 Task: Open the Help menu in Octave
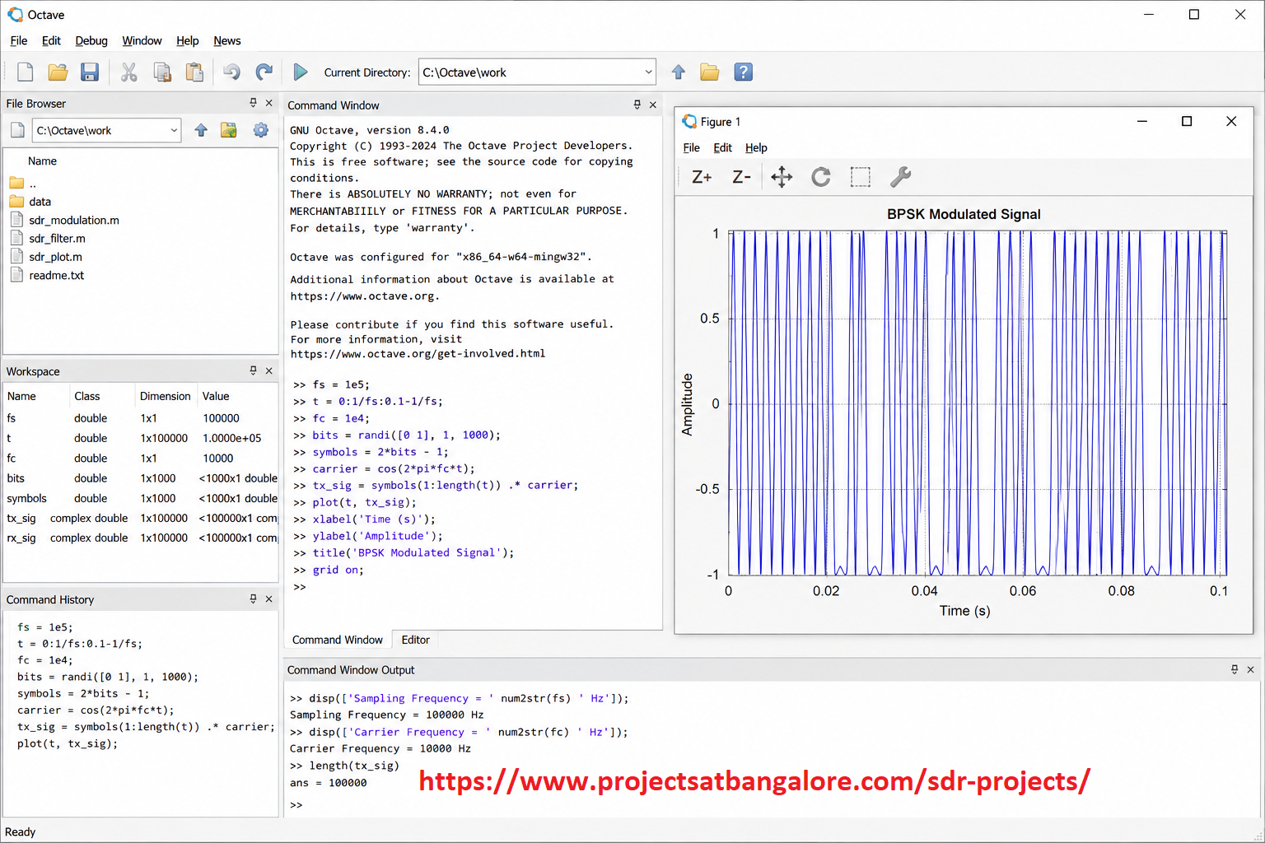click(x=187, y=40)
